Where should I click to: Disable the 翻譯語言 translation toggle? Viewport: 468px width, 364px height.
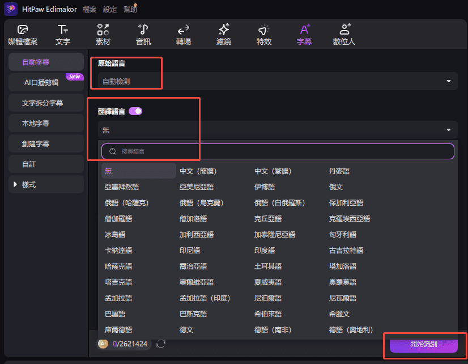[x=136, y=112]
